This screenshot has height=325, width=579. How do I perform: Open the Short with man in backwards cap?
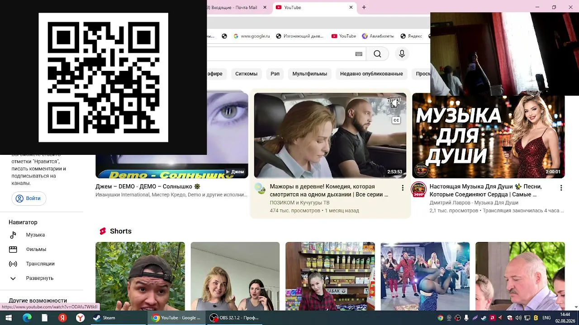(140, 276)
